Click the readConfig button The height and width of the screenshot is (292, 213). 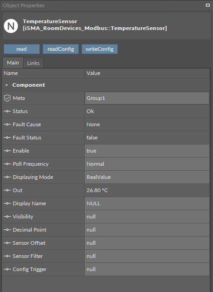click(x=61, y=49)
